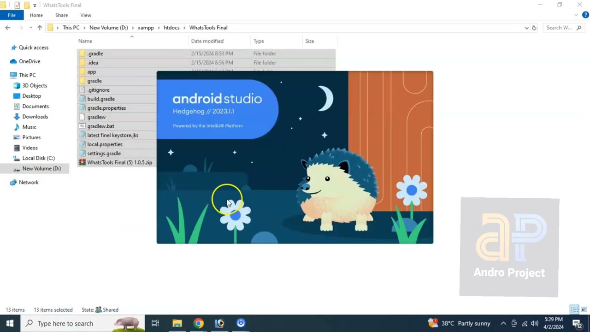Open Videos in the sidebar
This screenshot has height=332, width=590.
click(30, 148)
